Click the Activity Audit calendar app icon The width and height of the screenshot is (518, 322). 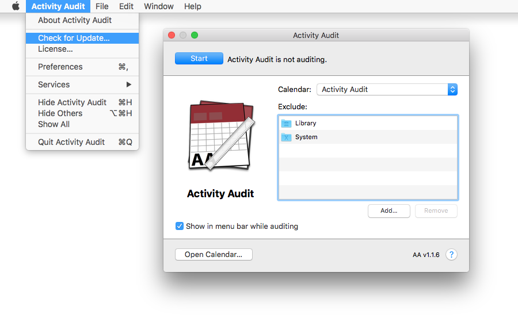(221, 136)
